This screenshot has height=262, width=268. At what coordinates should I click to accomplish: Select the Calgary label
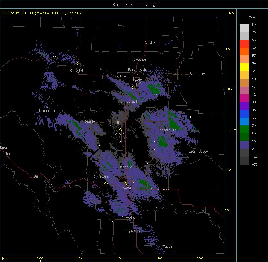click(x=124, y=188)
